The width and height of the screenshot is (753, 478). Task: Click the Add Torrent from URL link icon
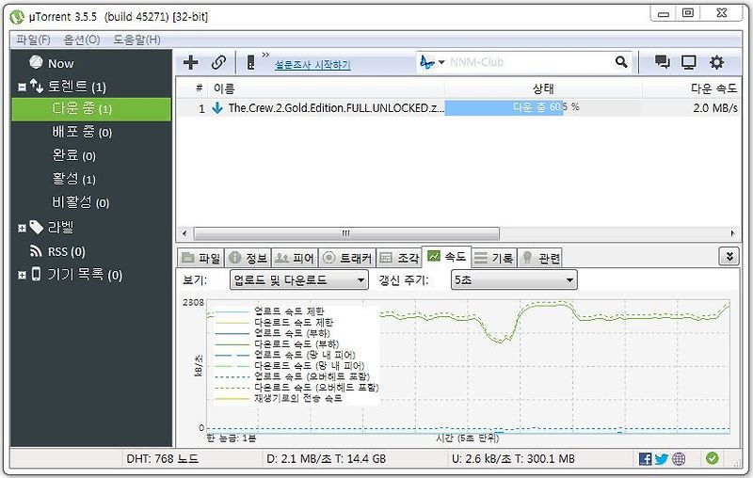tap(218, 62)
